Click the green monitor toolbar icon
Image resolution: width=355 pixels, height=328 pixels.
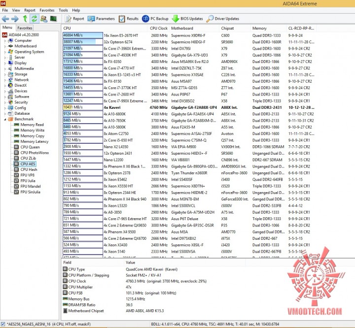point(53,19)
